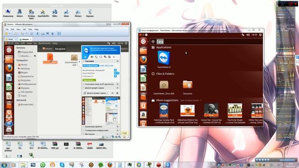Open Amazon launcher icon in TeamViewer window

tap(143, 115)
